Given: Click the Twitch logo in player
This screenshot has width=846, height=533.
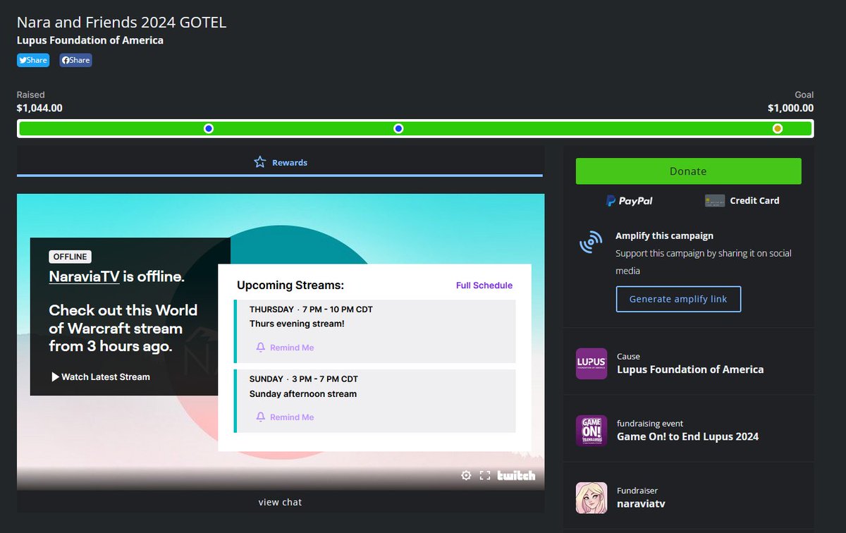Looking at the screenshot, I should (x=516, y=476).
